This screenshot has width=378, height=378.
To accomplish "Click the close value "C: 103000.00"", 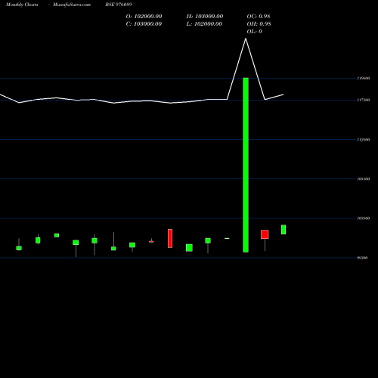I will pyautogui.click(x=144, y=24).
